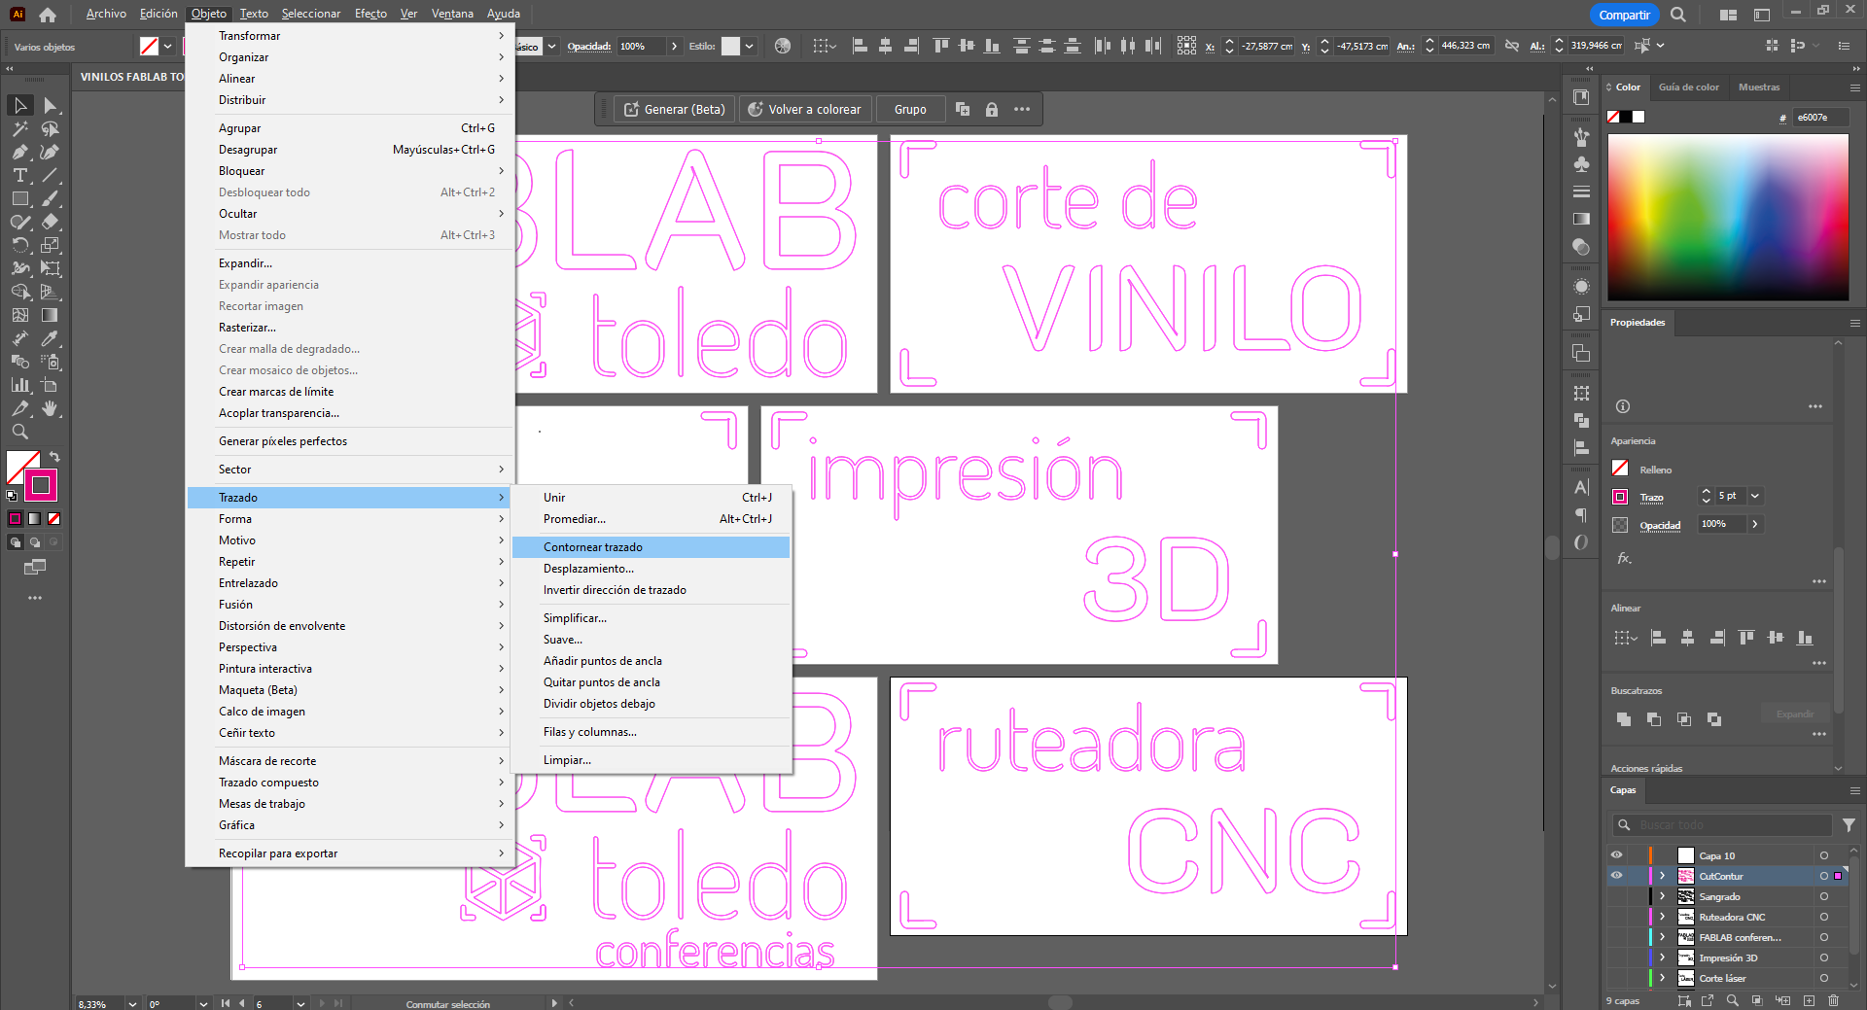The image size is (1867, 1010).
Task: Click Volver a colorear button
Action: click(805, 110)
